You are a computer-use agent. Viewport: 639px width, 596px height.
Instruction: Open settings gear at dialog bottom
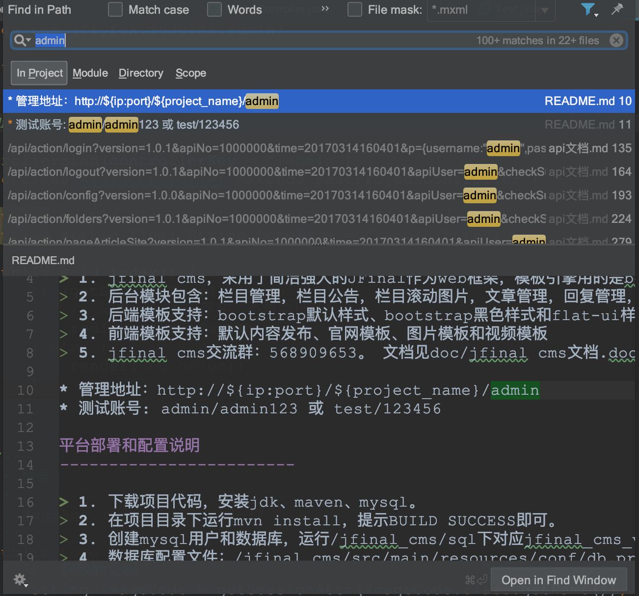(x=20, y=580)
